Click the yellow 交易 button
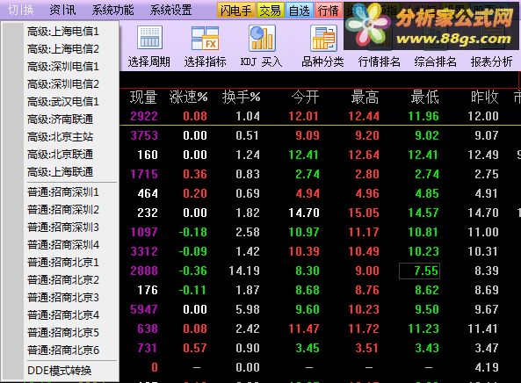The height and width of the screenshot is (383, 521). coord(270,10)
